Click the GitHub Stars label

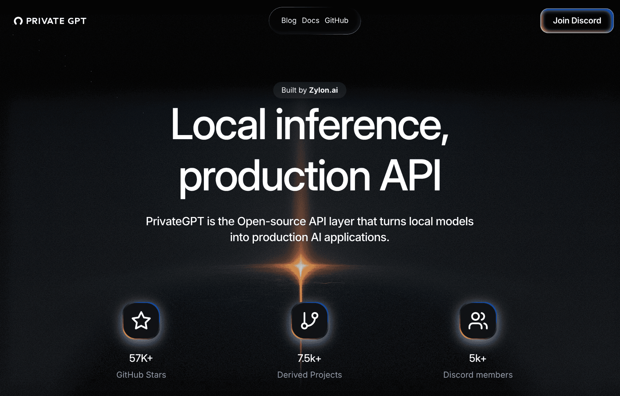tap(141, 375)
